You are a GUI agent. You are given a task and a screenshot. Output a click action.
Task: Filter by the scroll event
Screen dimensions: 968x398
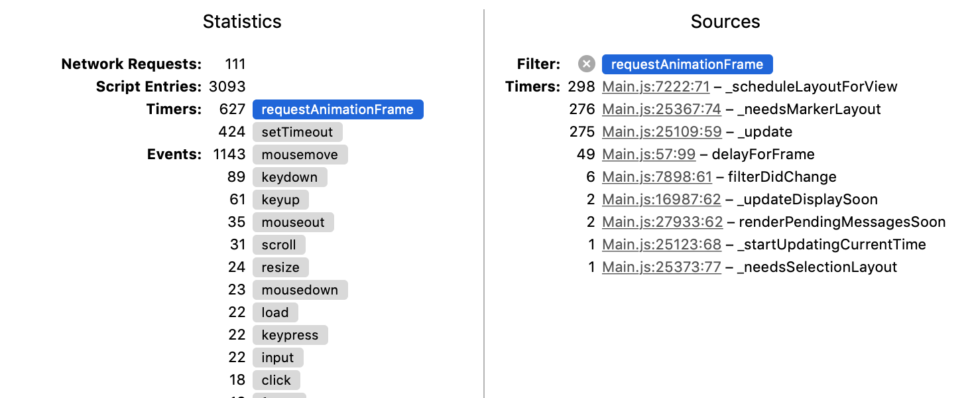[279, 245]
